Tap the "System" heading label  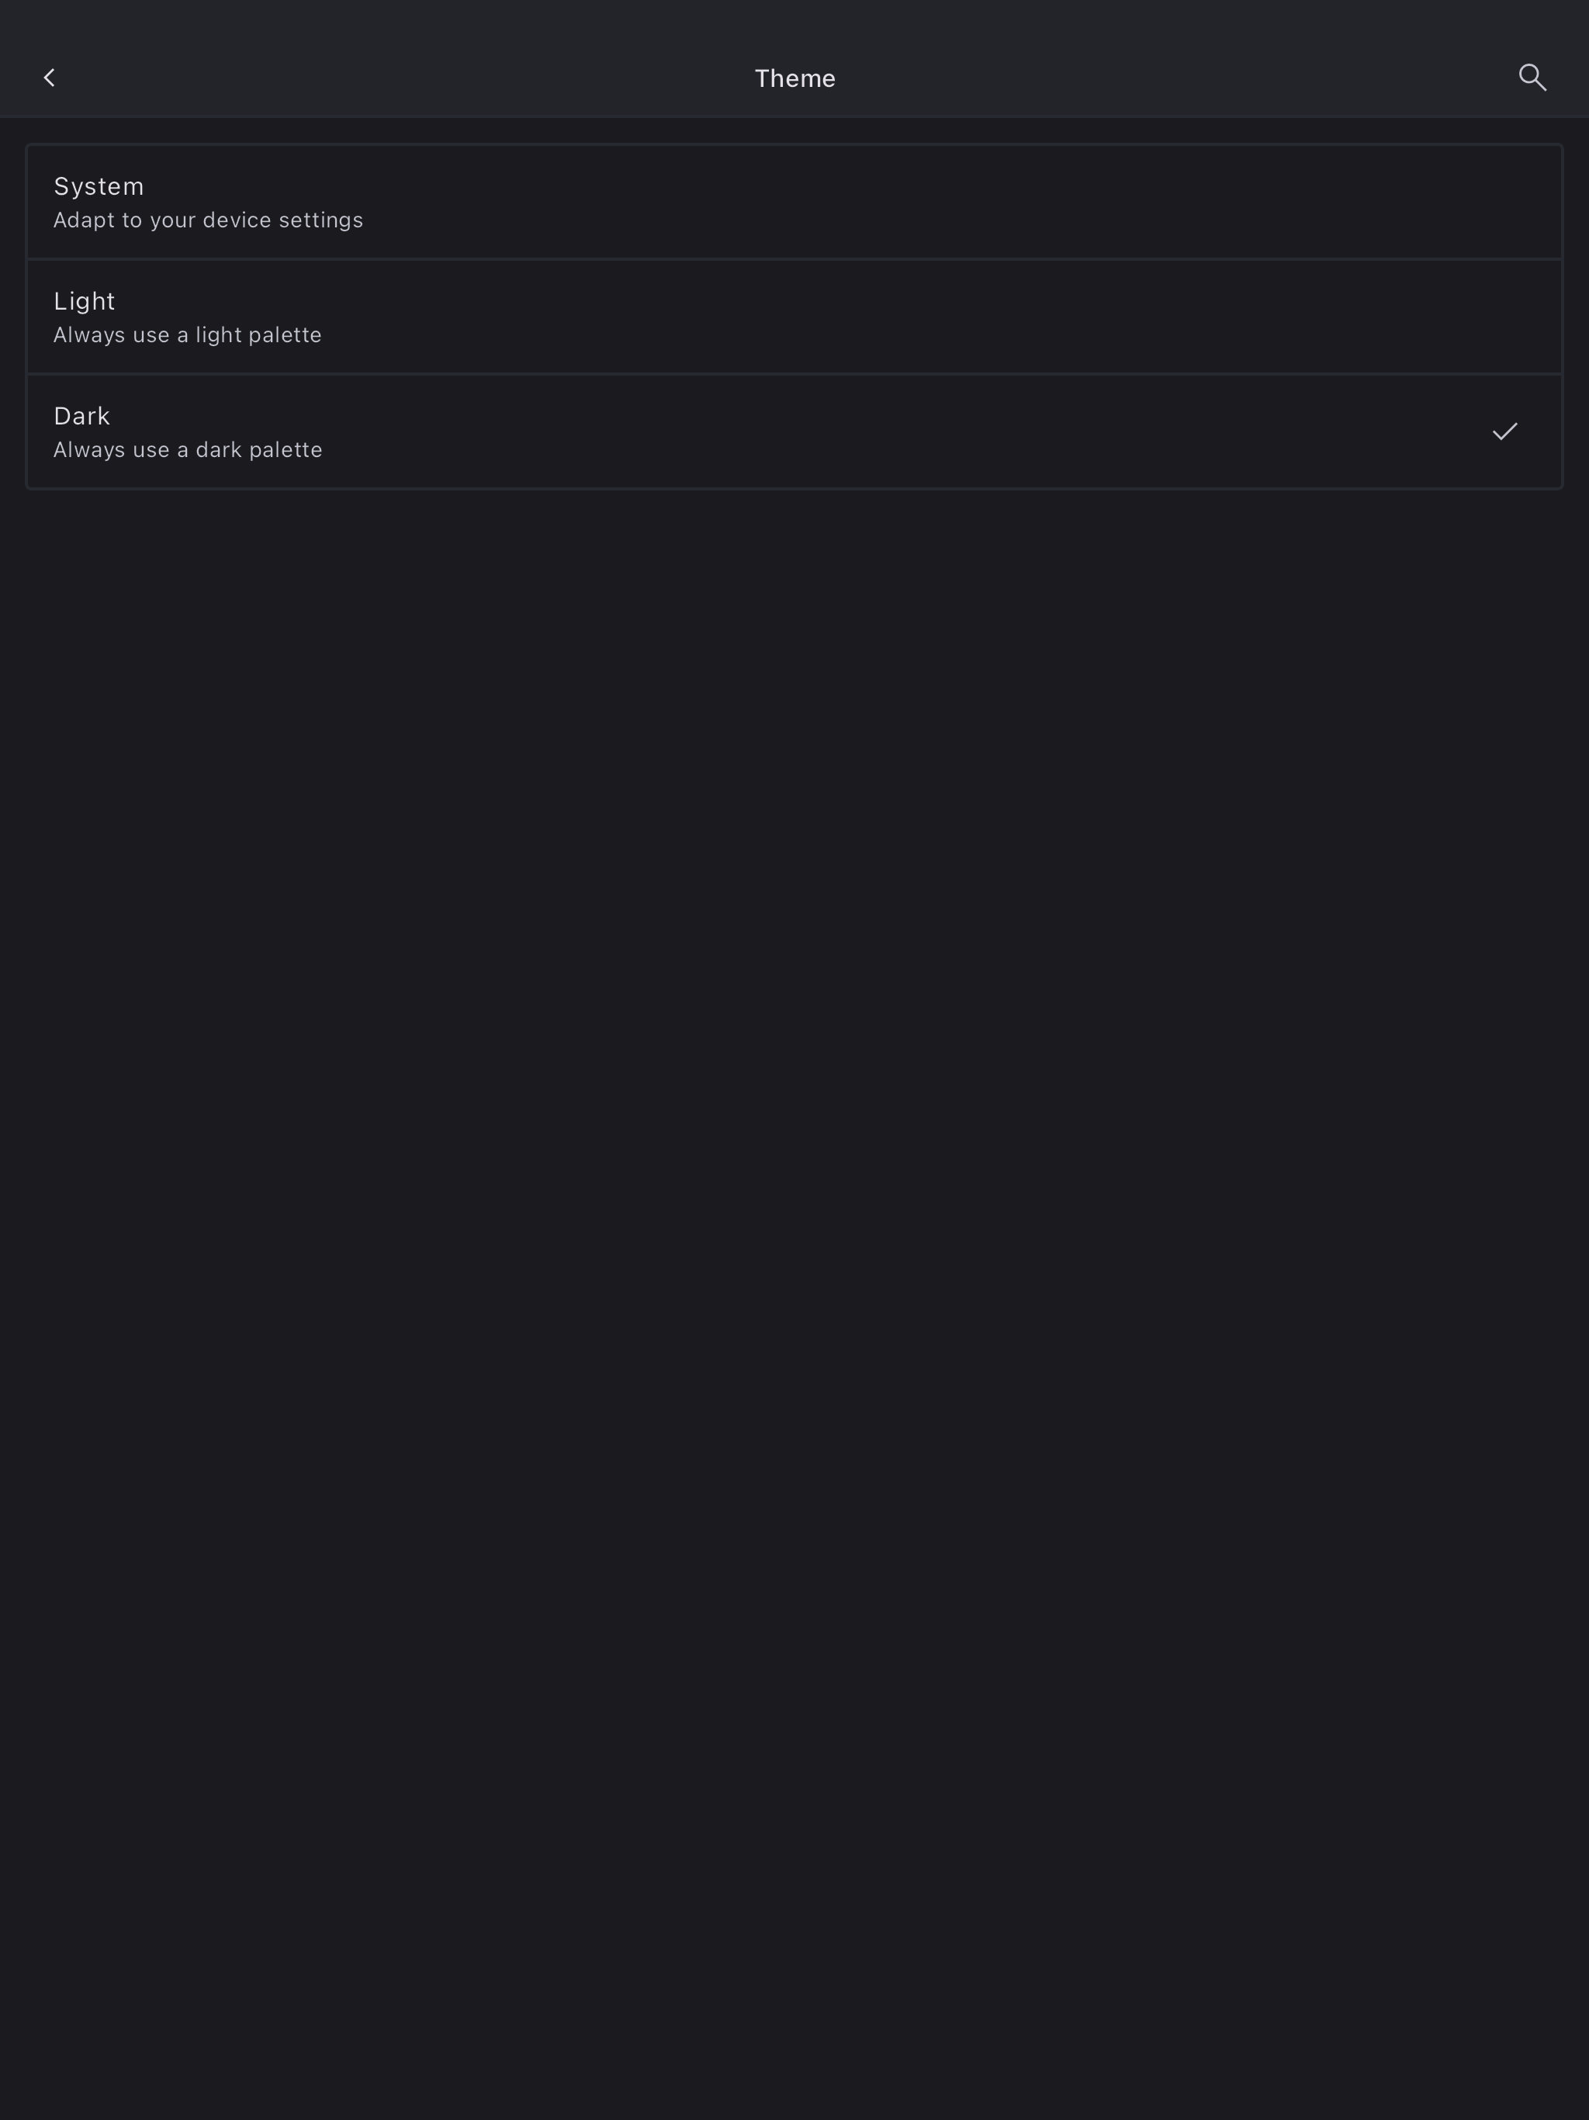pos(99,186)
